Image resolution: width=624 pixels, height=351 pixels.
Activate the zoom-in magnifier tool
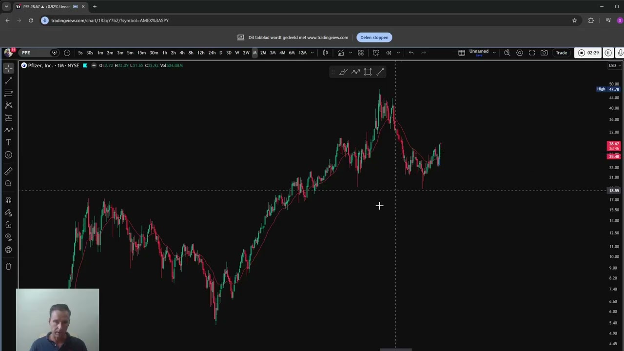8,183
